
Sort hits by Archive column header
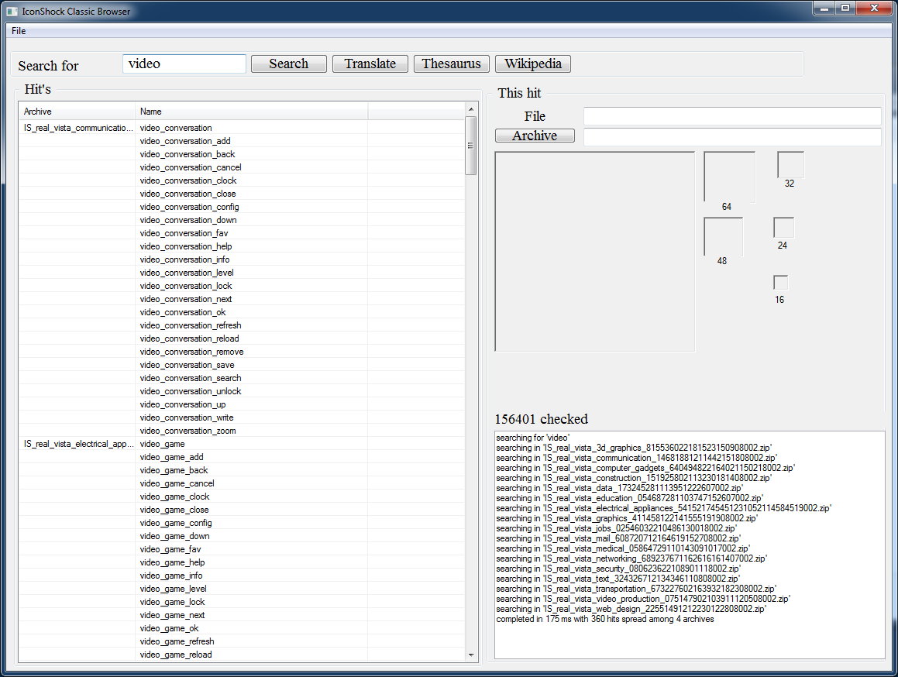[x=77, y=112]
